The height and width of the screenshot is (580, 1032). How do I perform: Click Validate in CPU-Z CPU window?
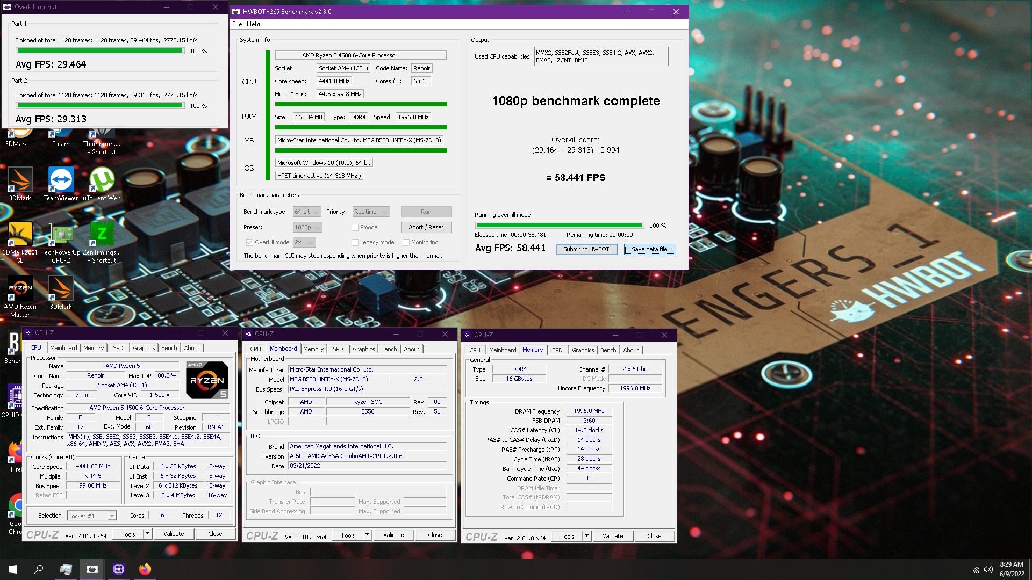(x=174, y=534)
